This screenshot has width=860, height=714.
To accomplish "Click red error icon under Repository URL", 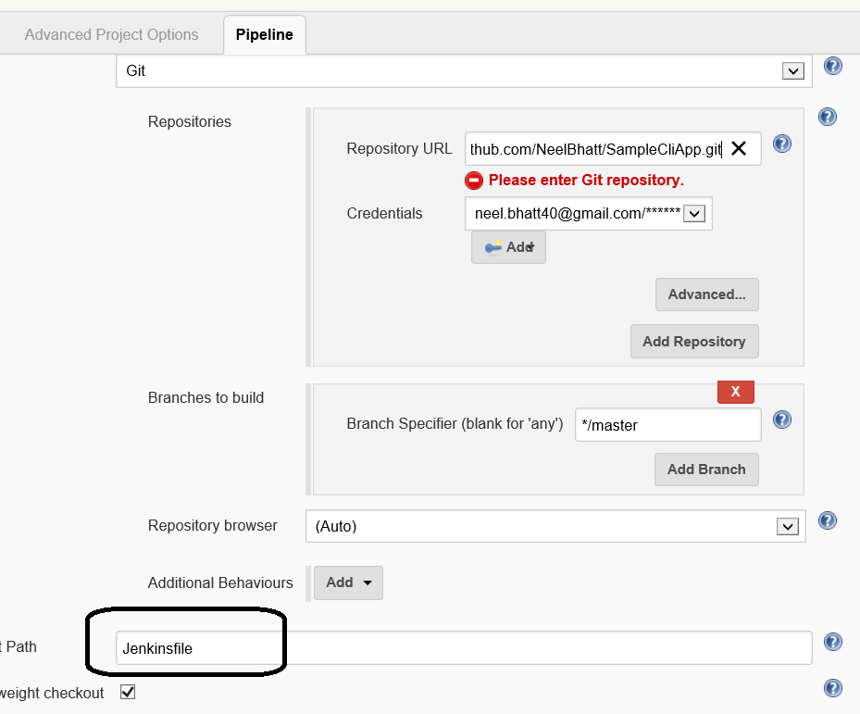I will tap(474, 180).
